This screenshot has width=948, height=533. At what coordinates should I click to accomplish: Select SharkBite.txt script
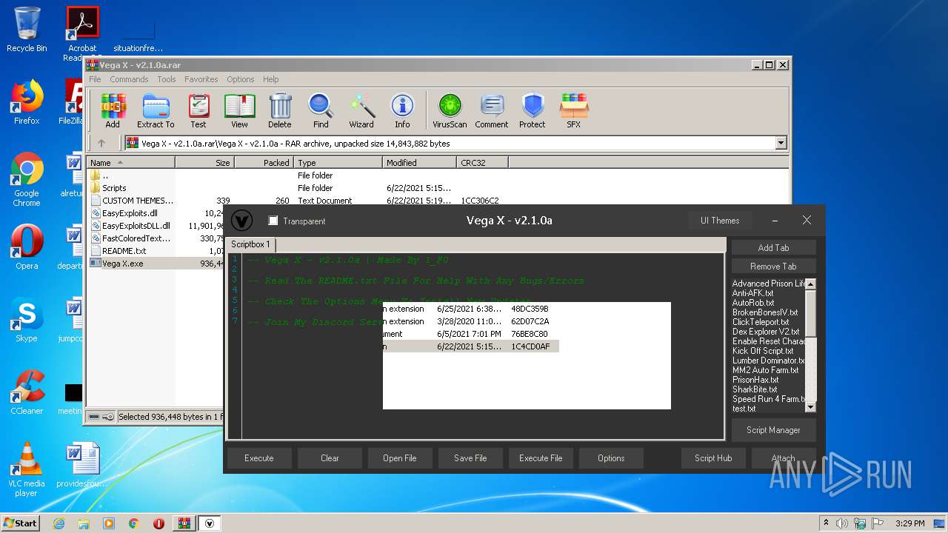click(x=755, y=389)
